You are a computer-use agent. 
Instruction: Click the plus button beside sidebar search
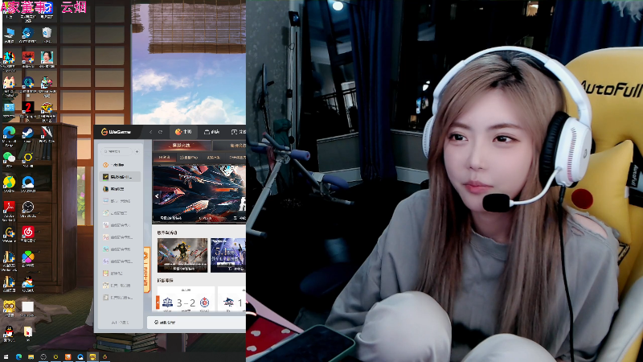[137, 151]
